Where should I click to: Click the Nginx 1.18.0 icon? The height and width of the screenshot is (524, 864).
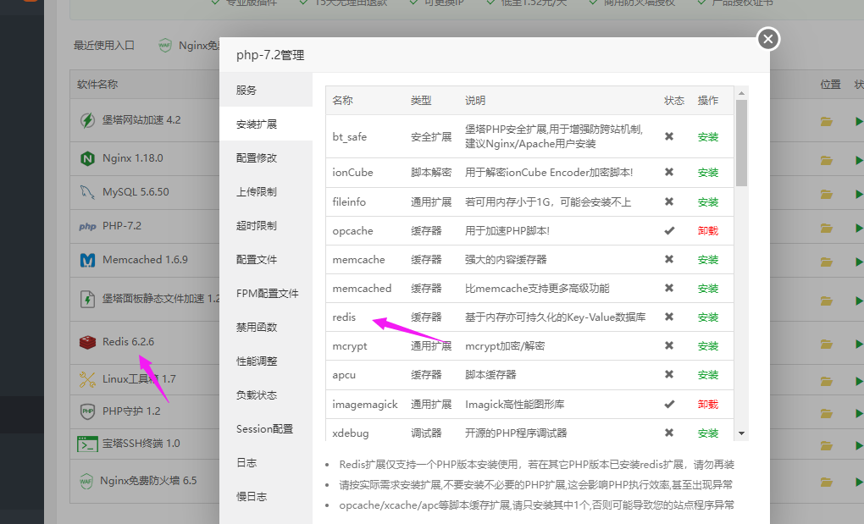[x=87, y=158]
